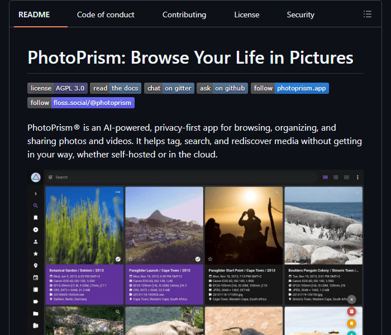Click zoom magnifier on the cheetah photo
This screenshot has height=335, width=391.
(118, 312)
